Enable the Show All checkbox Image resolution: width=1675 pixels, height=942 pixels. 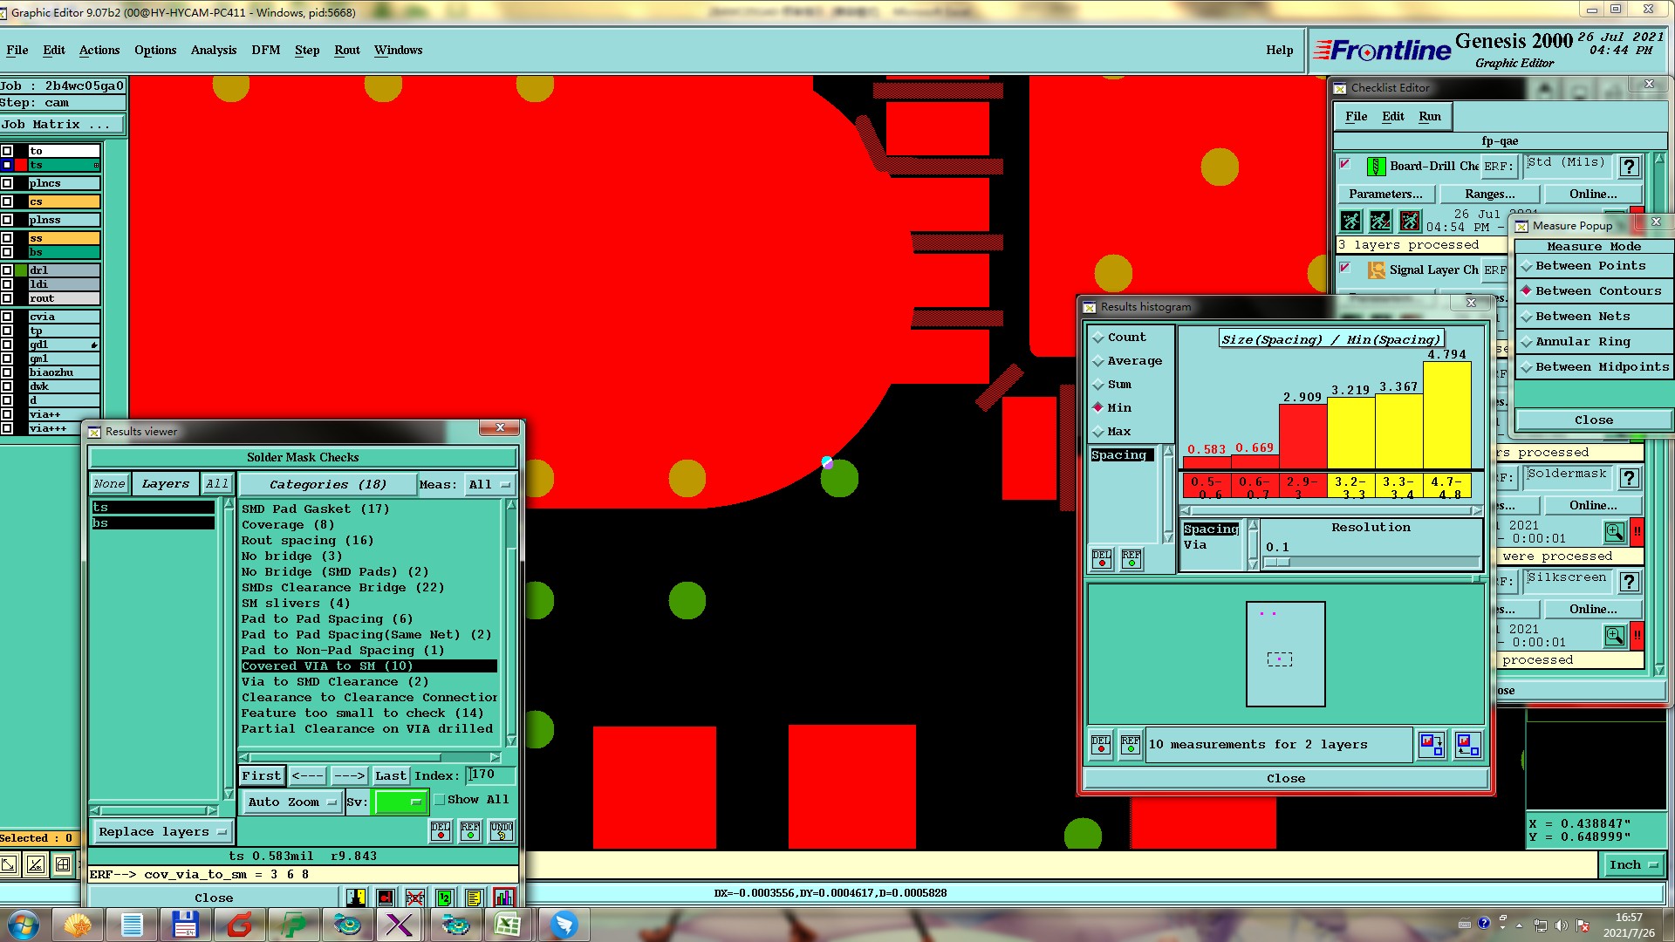(x=440, y=800)
